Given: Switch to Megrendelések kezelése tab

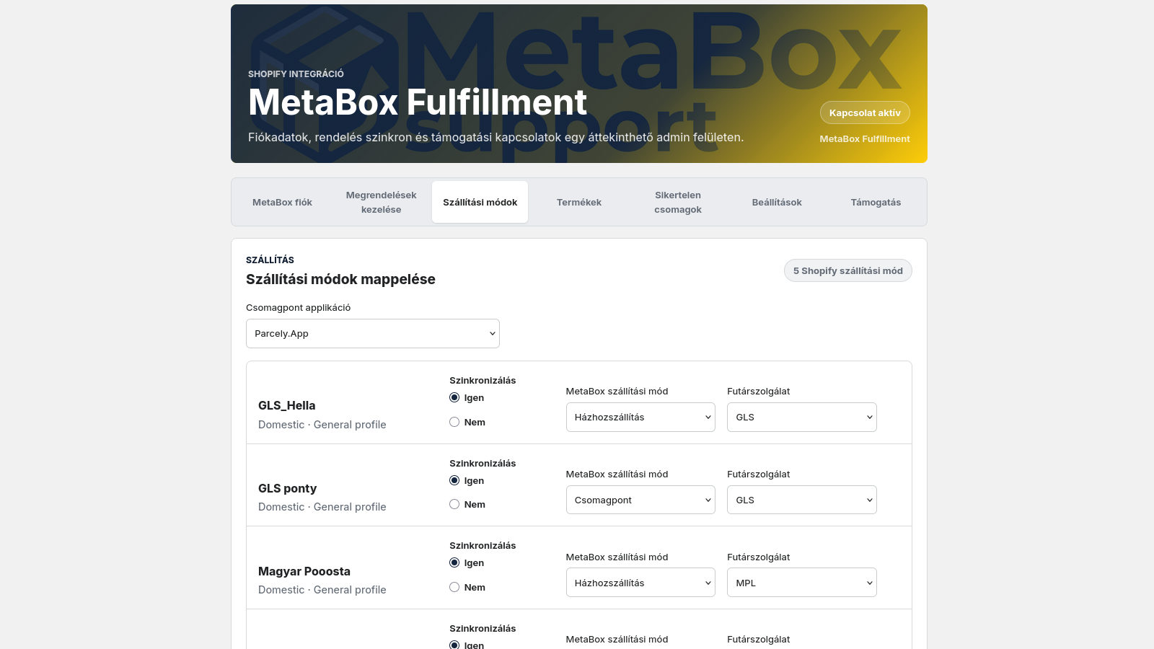Looking at the screenshot, I should 381,202.
